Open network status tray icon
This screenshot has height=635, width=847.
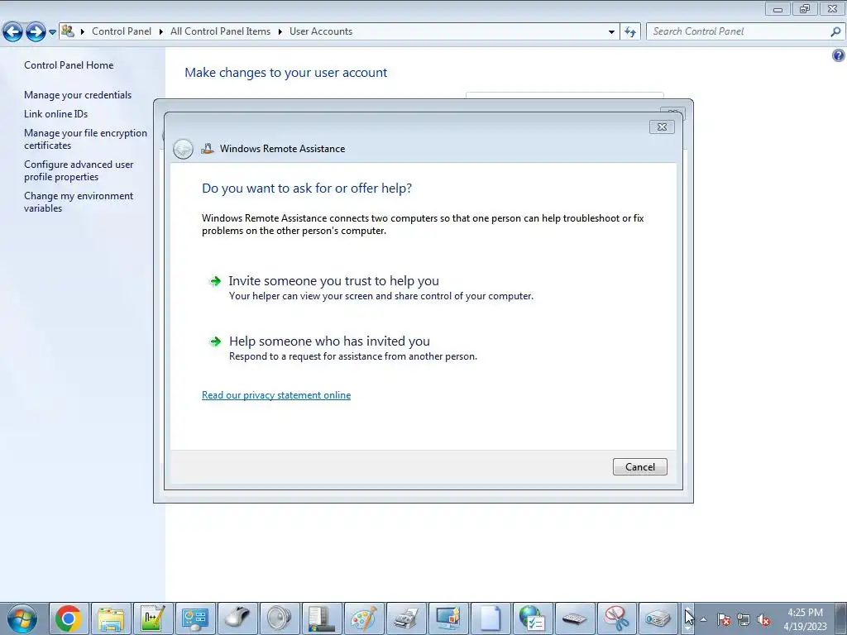pos(744,619)
